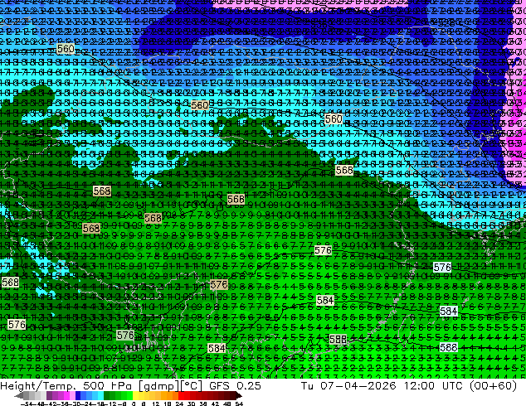Click the dark maroon right arrow end of legend

coord(239,396)
